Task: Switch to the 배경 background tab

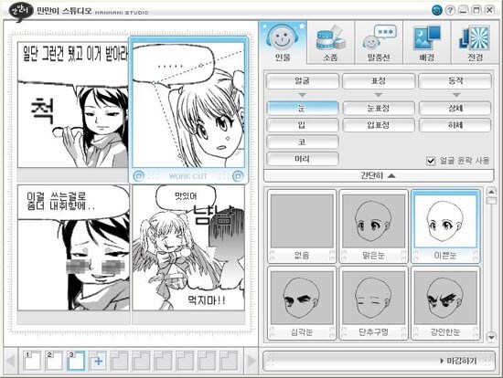Action: pos(427,42)
